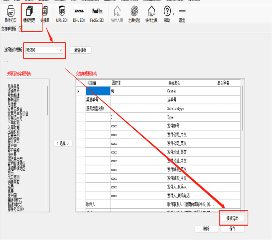Click the 出库校验 toolbar icon
The image size is (272, 240).
coord(134,14)
